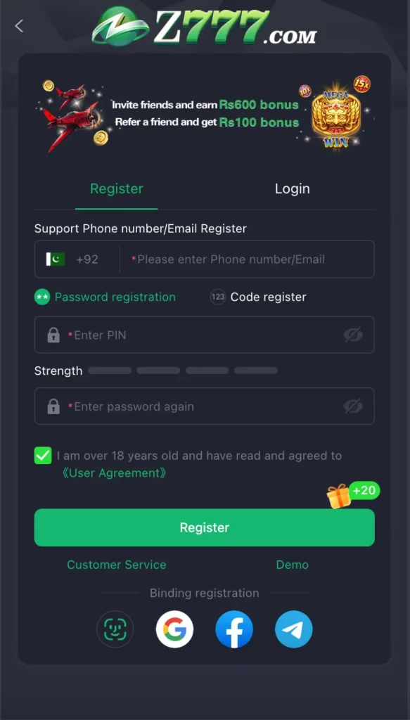Sign up with the Telegram icon

tap(294, 629)
